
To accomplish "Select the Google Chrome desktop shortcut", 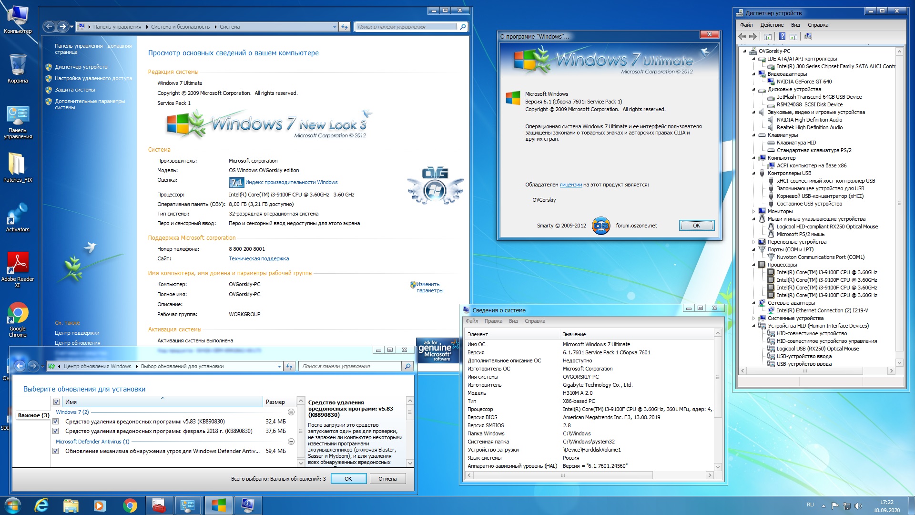I will [18, 320].
